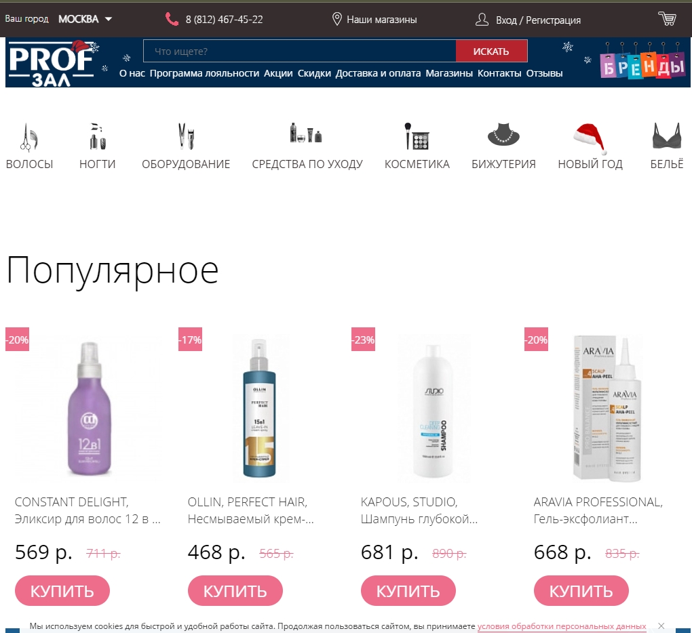Click the ИСКАТЬ search button

pos(491,51)
